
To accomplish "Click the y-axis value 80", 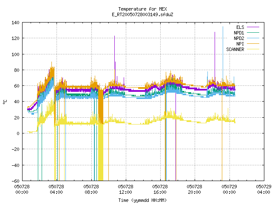I will [x=17, y=70].
